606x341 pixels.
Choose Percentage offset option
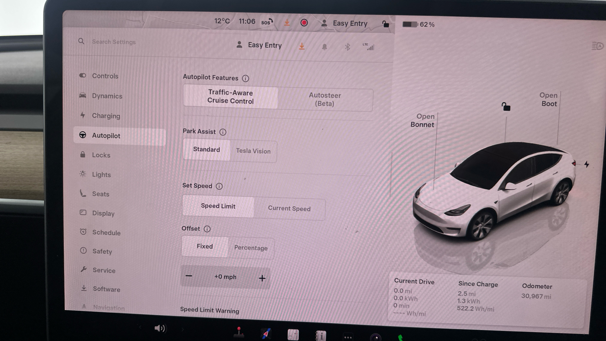[x=251, y=248]
